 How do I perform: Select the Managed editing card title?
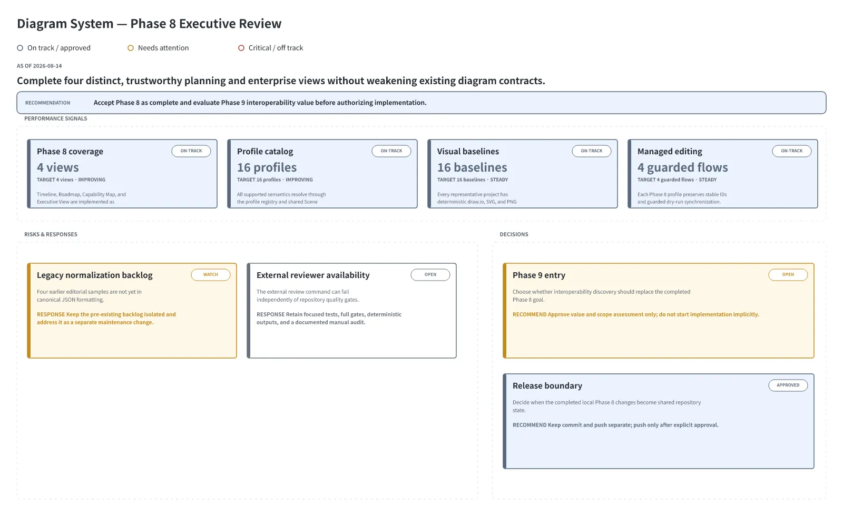(670, 152)
